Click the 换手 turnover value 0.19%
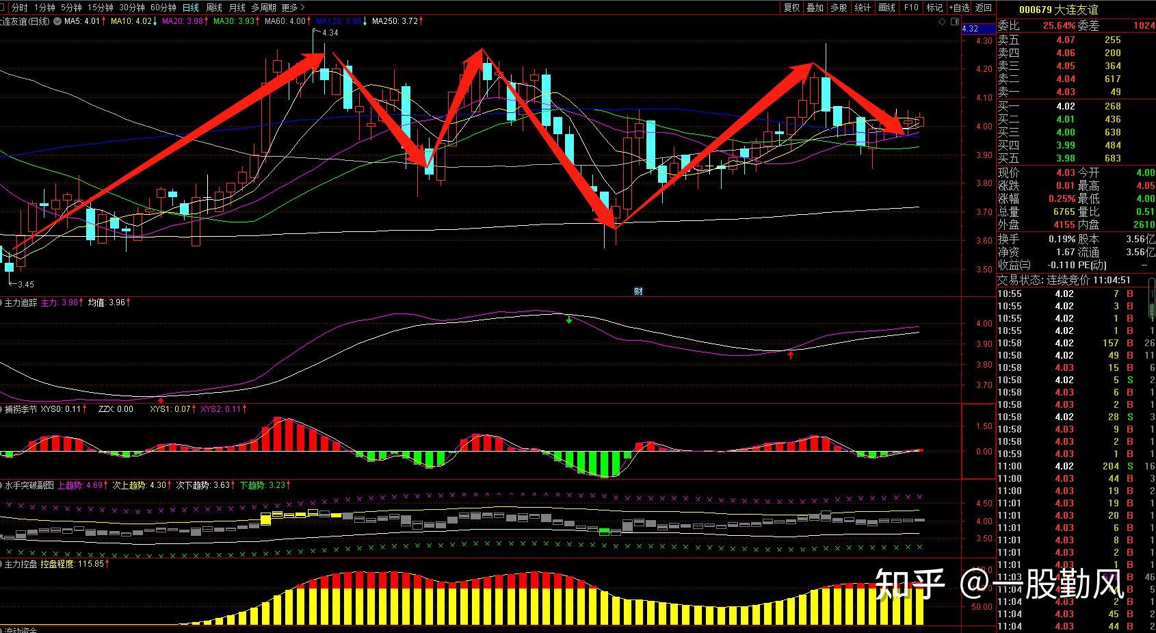The width and height of the screenshot is (1156, 633). 1062,240
